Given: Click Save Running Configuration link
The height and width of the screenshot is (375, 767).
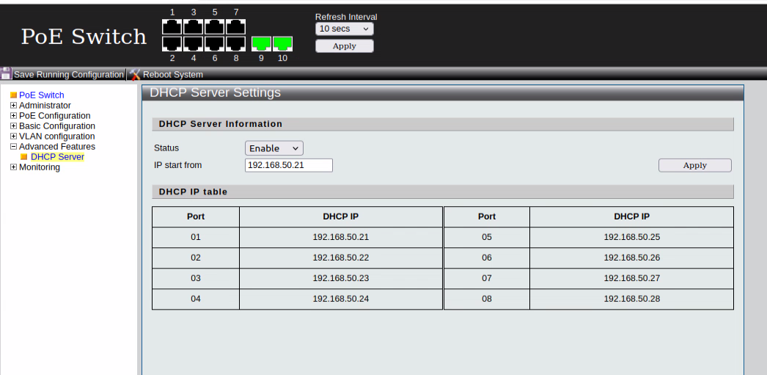Looking at the screenshot, I should pos(69,75).
